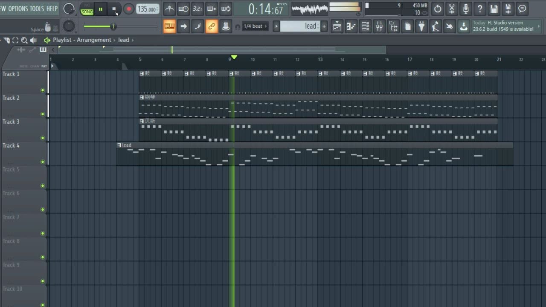Switch to PAT mode toggle
The image size is (546, 307).
87,6
